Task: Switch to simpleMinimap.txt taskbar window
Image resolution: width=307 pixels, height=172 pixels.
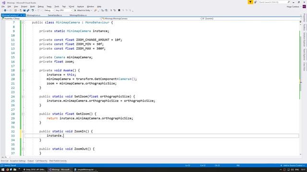Action: 85,170
